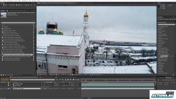Image resolution: width=176 pixels, height=99 pixels.
Task: Jump to first frame in Preview panel
Action: 159,19
